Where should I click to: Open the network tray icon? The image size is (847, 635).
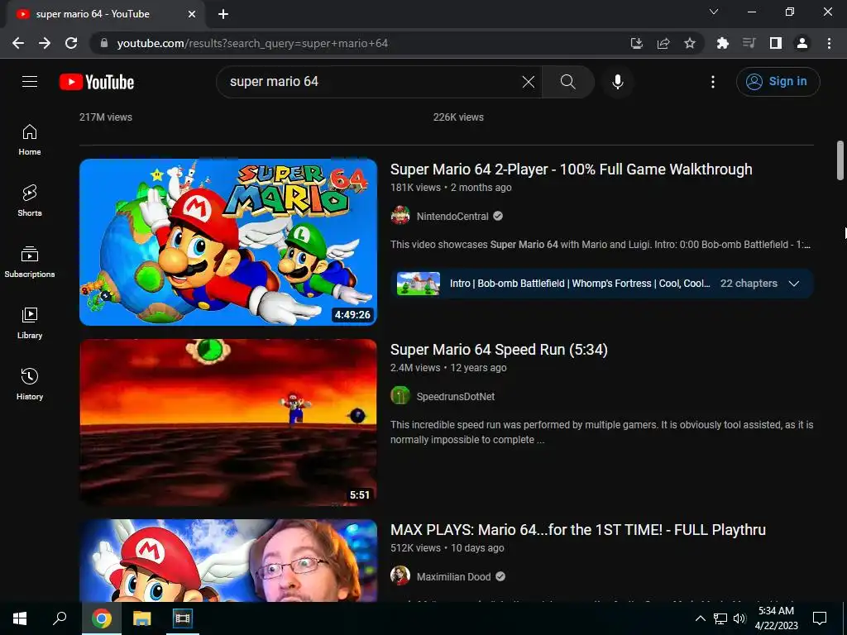point(720,618)
